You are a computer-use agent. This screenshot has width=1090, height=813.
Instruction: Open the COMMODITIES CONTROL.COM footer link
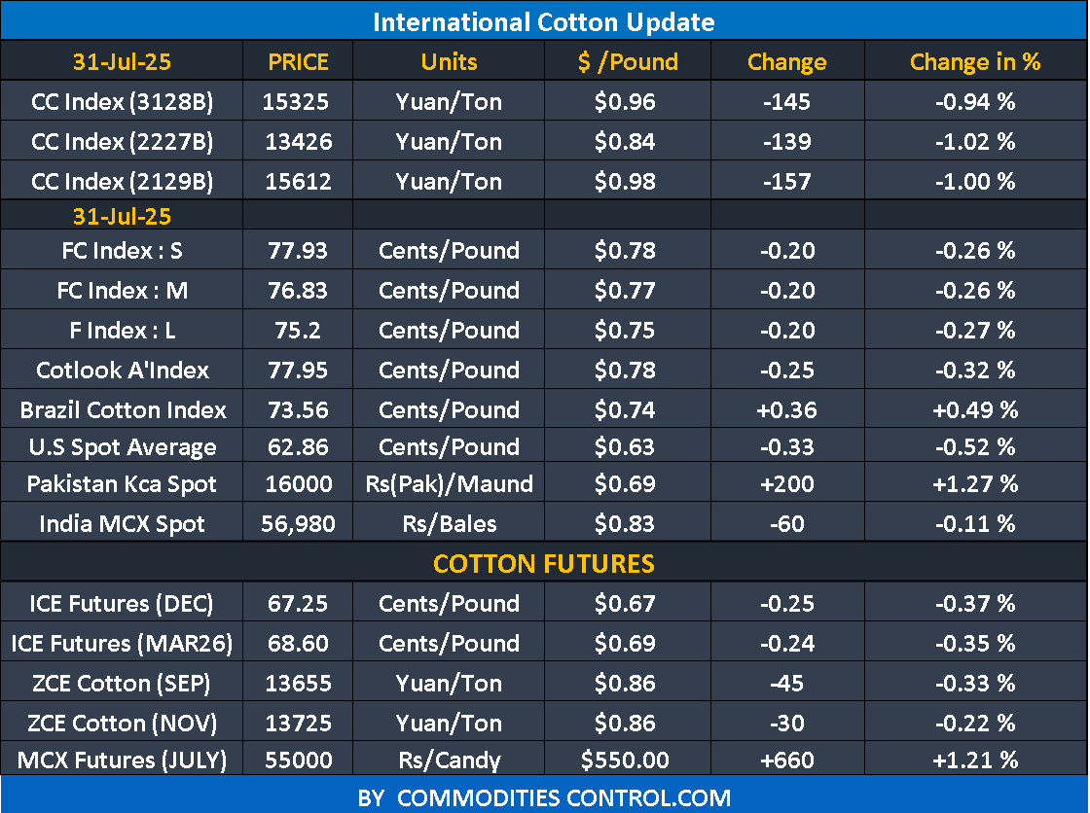[x=544, y=798]
